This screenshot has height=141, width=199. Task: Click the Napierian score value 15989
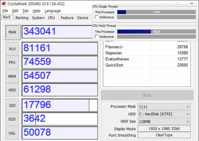(x=183, y=53)
